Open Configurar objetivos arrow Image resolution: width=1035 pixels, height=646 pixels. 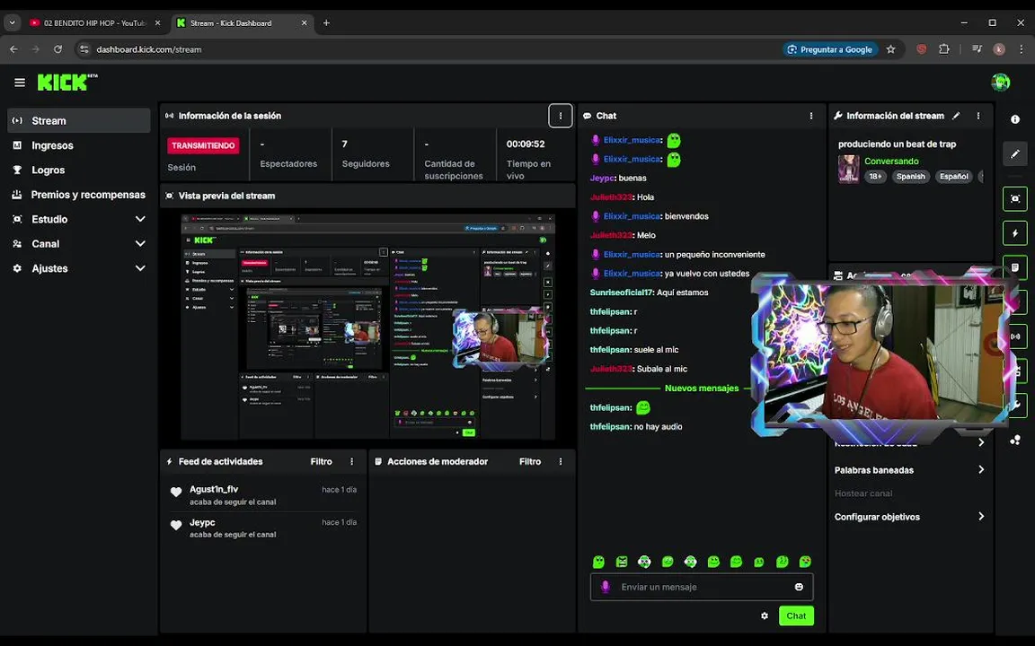(x=981, y=516)
